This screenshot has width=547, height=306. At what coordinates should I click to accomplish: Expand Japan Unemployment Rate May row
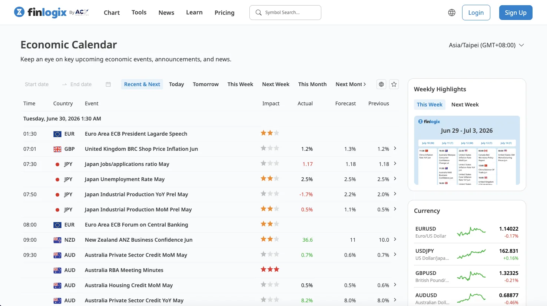tap(395, 178)
